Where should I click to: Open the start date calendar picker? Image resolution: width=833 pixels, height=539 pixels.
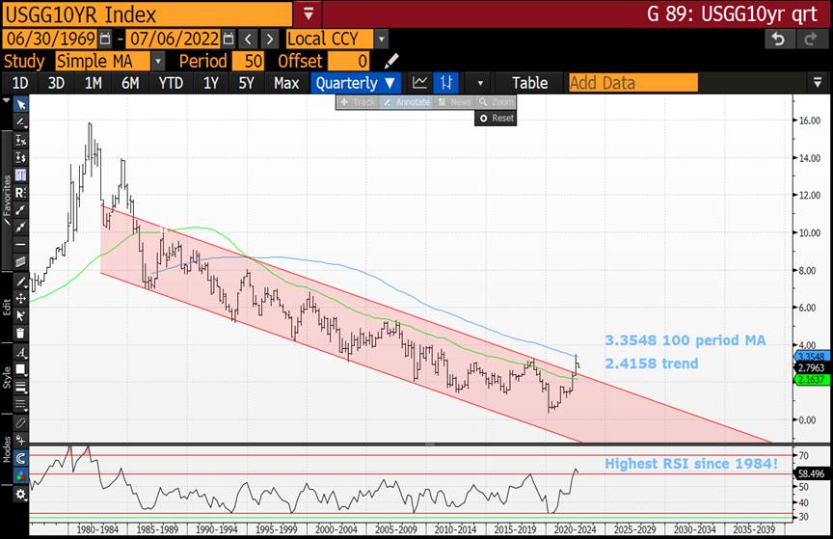(106, 39)
